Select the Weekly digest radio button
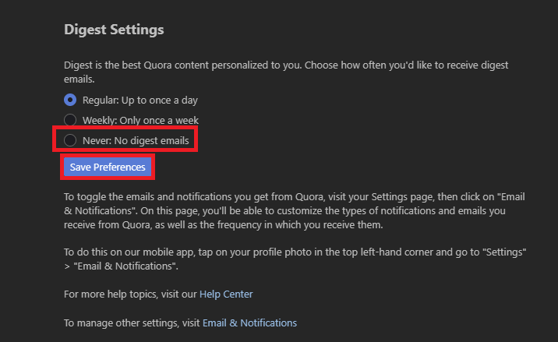The width and height of the screenshot is (558, 342). coord(70,120)
